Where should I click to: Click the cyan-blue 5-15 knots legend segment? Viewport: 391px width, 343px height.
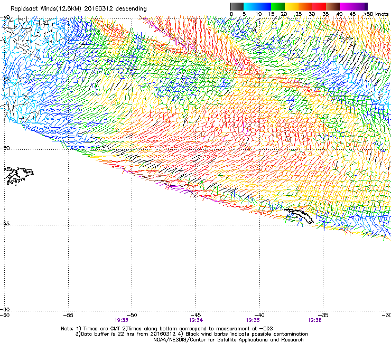point(257,6)
